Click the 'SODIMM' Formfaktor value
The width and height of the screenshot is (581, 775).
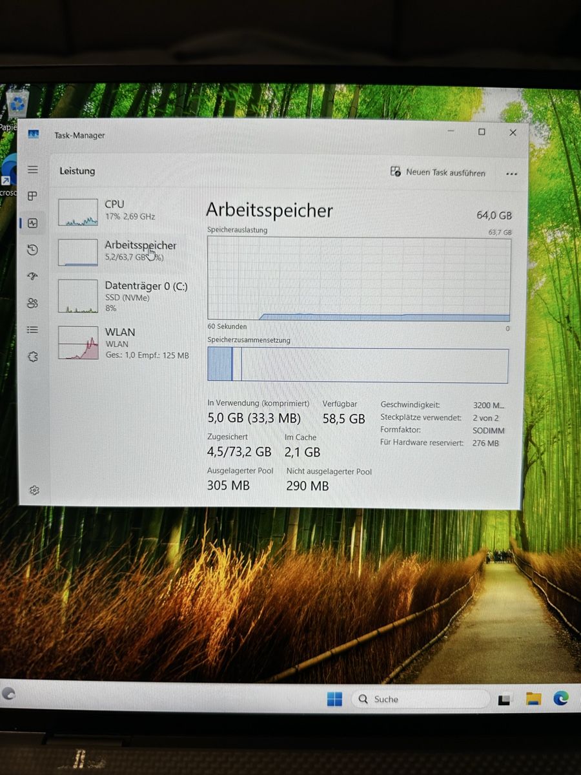[489, 431]
